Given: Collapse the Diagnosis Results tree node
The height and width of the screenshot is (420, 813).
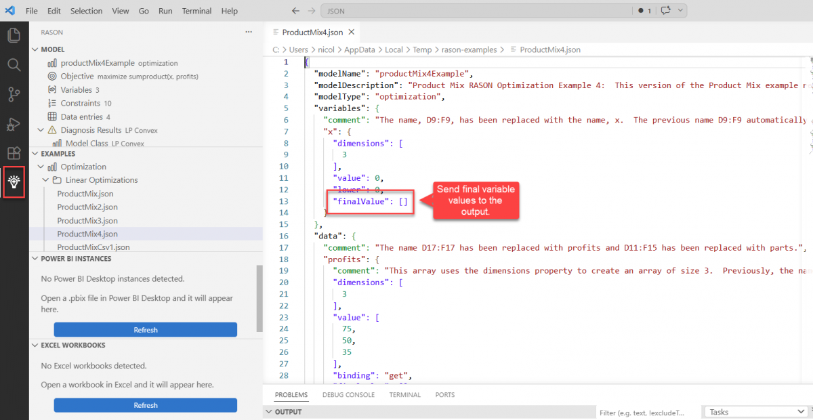Looking at the screenshot, I should coord(41,130).
